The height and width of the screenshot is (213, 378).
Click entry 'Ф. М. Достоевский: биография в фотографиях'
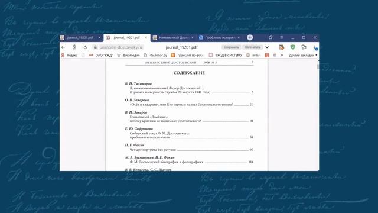167,162
